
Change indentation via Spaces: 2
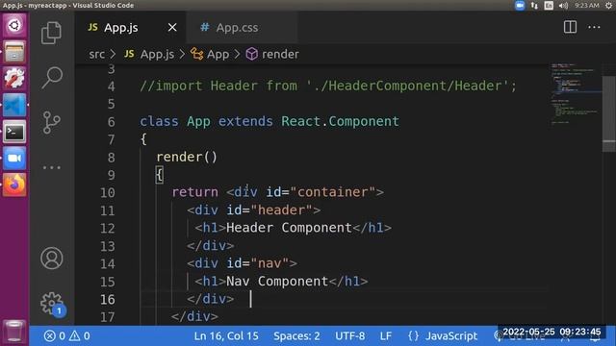tap(296, 335)
